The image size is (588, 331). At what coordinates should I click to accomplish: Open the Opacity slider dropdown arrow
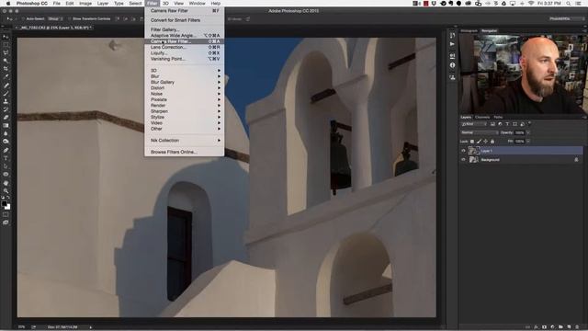click(x=528, y=132)
